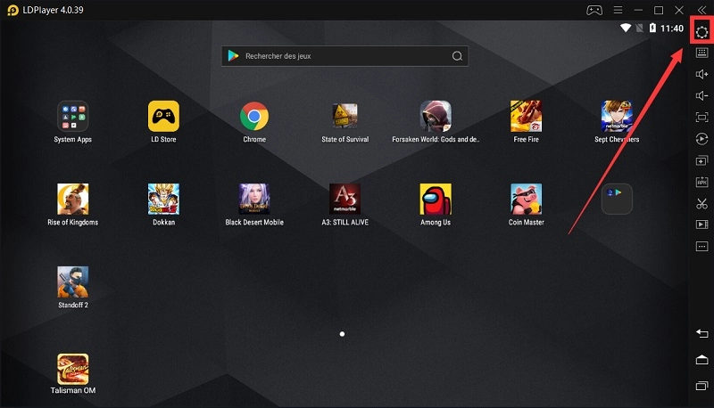The width and height of the screenshot is (714, 408).
Task: Open video recorder sidebar icon
Action: point(702,224)
